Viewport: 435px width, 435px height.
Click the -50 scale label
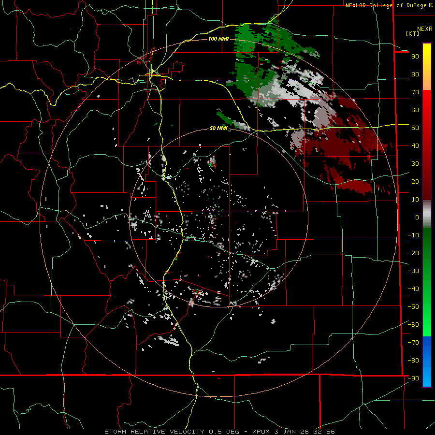413,307
